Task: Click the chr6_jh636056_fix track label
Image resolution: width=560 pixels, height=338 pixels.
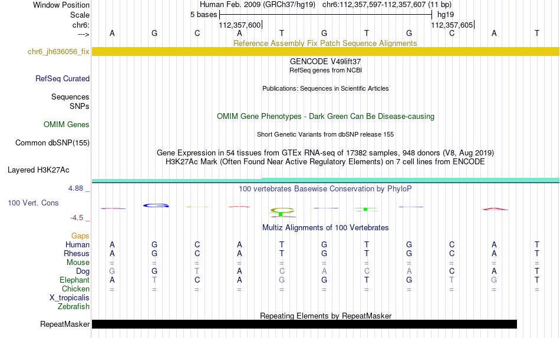Action: tap(58, 51)
